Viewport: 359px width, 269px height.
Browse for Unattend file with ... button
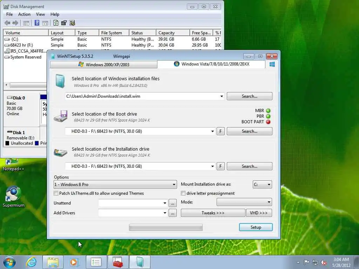172,203
